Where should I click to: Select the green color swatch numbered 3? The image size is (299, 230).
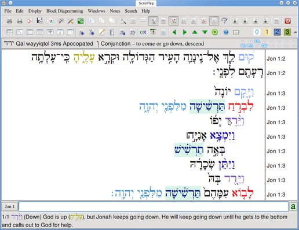pyautogui.click(x=287, y=32)
